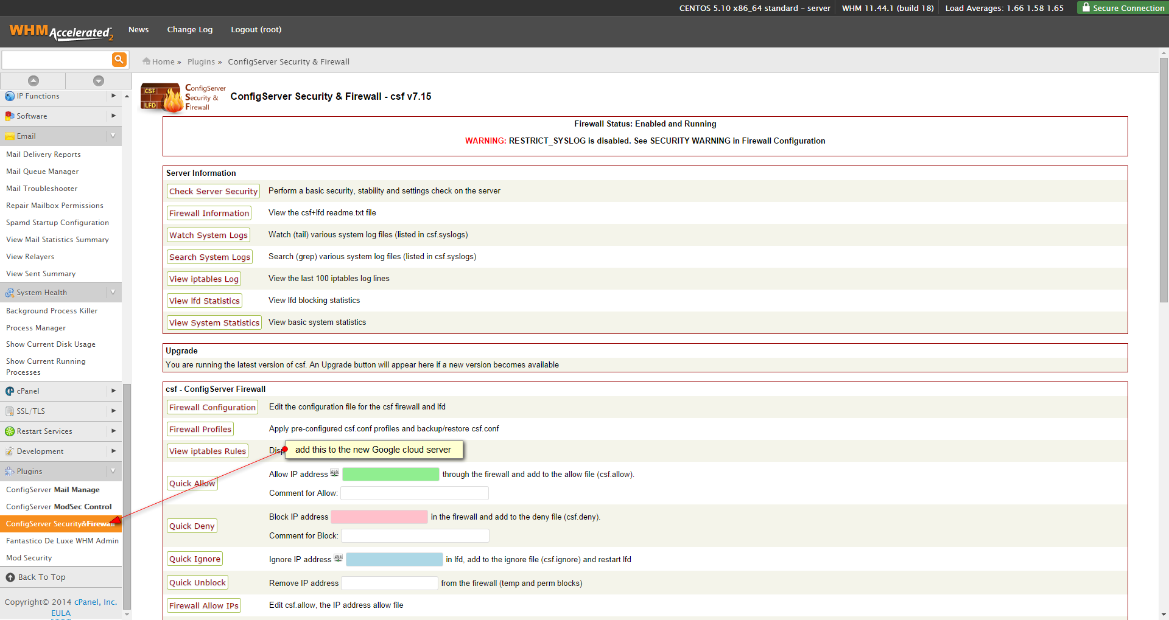Click the Watch System Logs button

pos(208,235)
